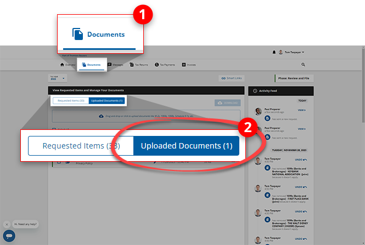Image resolution: width=365 pixels, height=245 pixels.
Task: Click Phase: Review and File label
Action: [294, 78]
